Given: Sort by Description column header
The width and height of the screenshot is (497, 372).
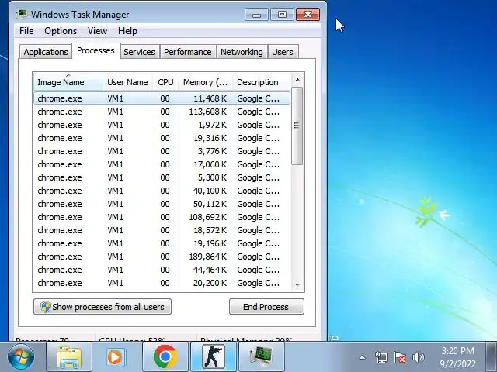Looking at the screenshot, I should pos(261,82).
